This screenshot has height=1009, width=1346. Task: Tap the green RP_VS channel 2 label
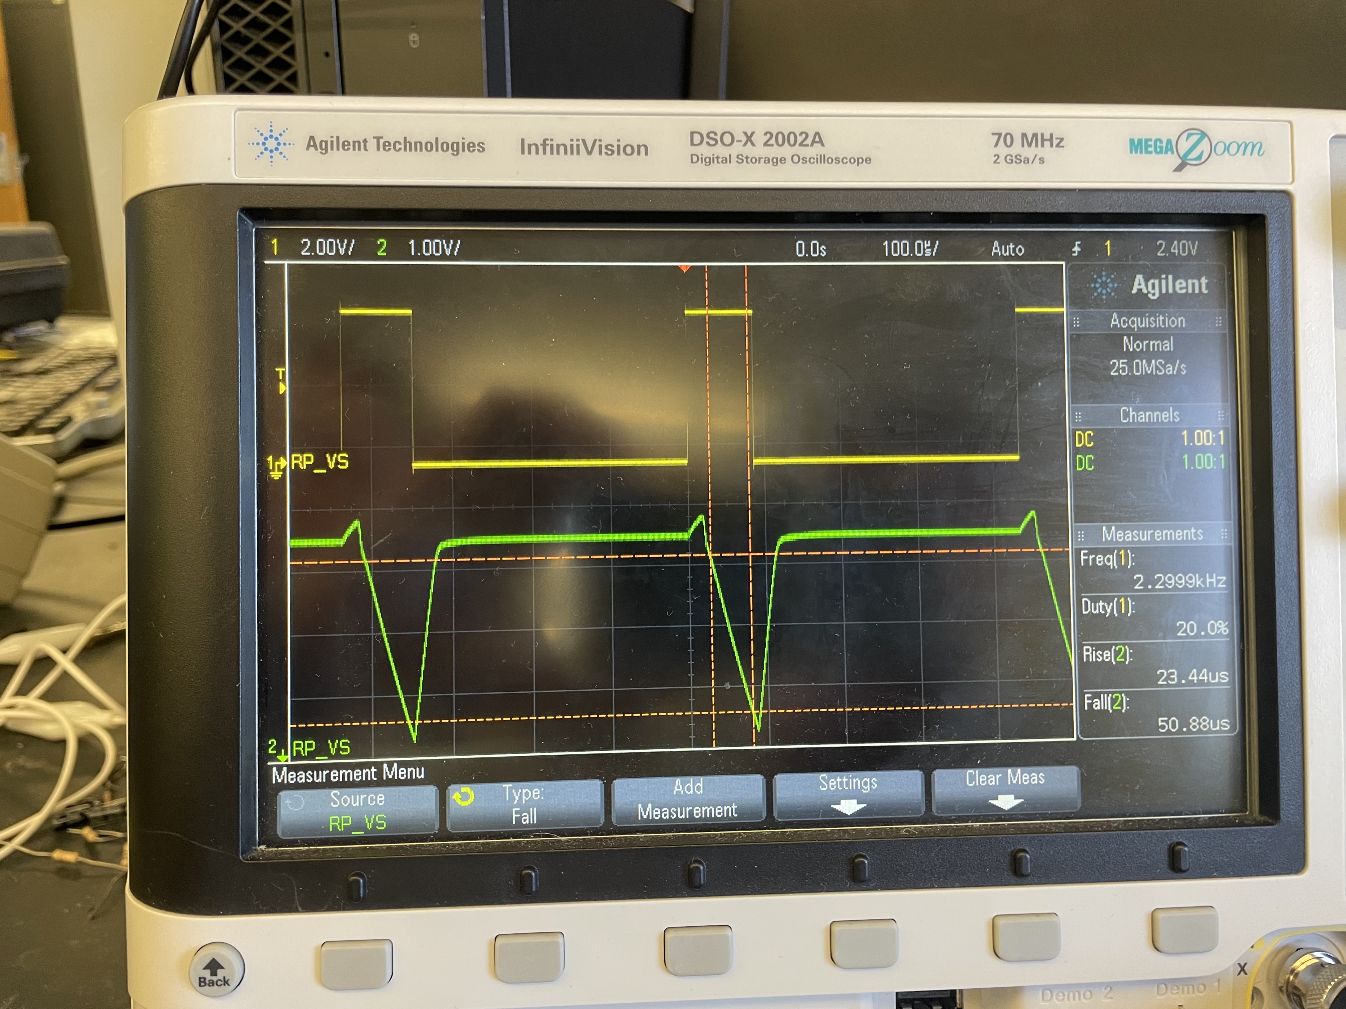pyautogui.click(x=321, y=748)
